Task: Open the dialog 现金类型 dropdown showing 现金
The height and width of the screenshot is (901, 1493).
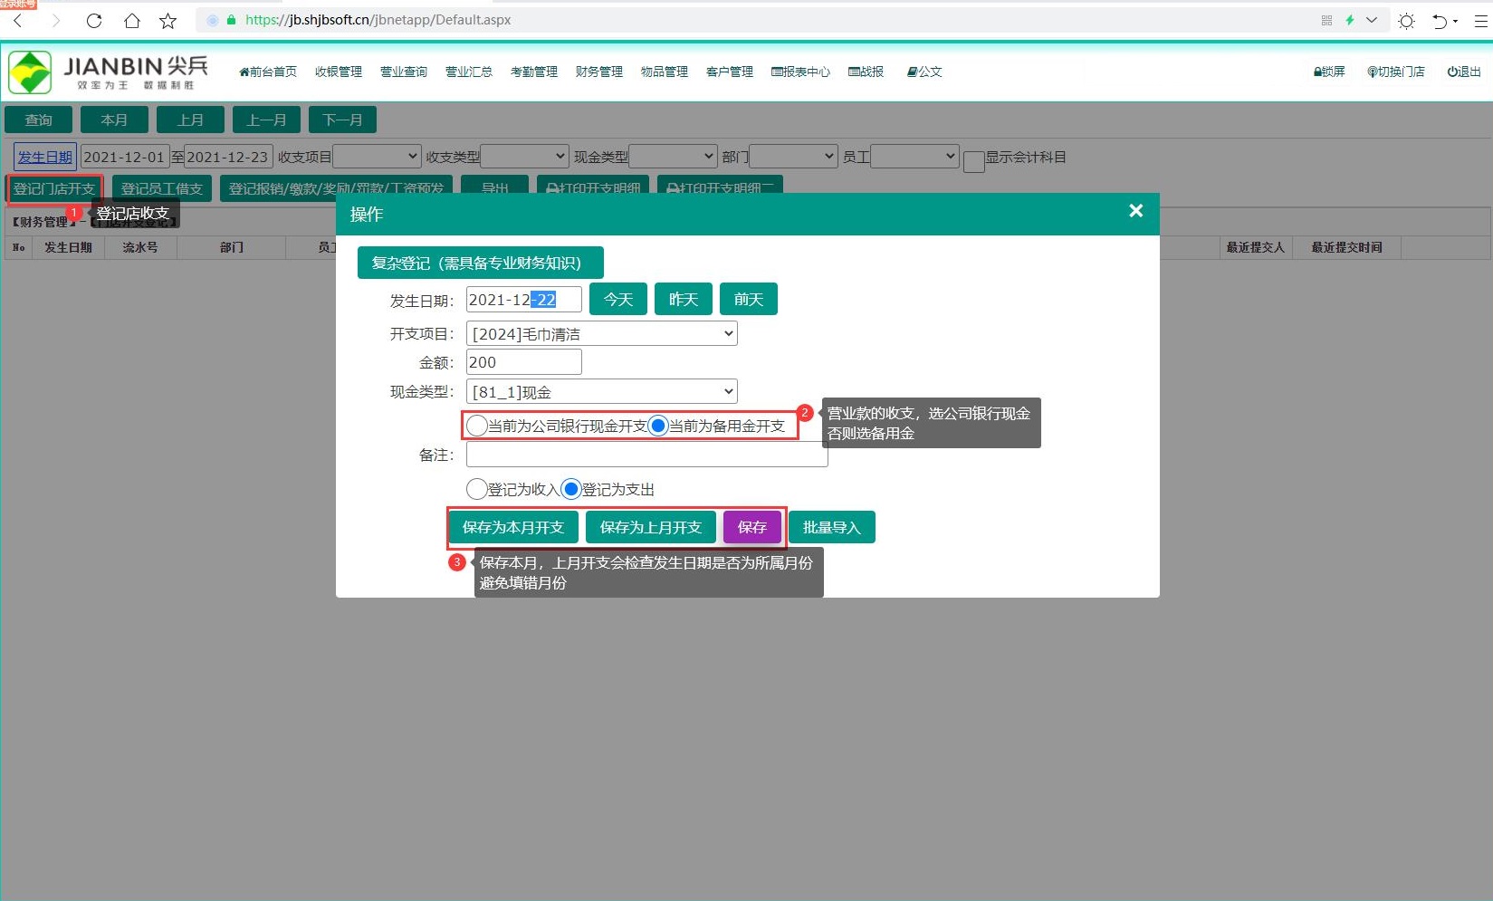Action: click(x=602, y=392)
